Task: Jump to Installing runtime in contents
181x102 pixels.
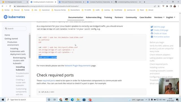Action: click(157, 67)
